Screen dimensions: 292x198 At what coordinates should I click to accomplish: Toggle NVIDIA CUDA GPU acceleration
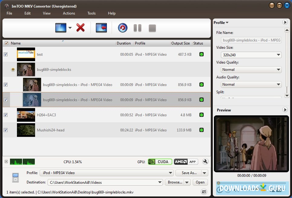(x=160, y=162)
